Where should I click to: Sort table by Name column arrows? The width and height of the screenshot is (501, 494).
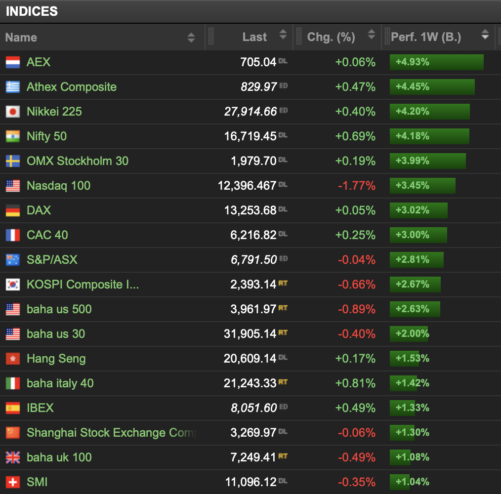191,38
